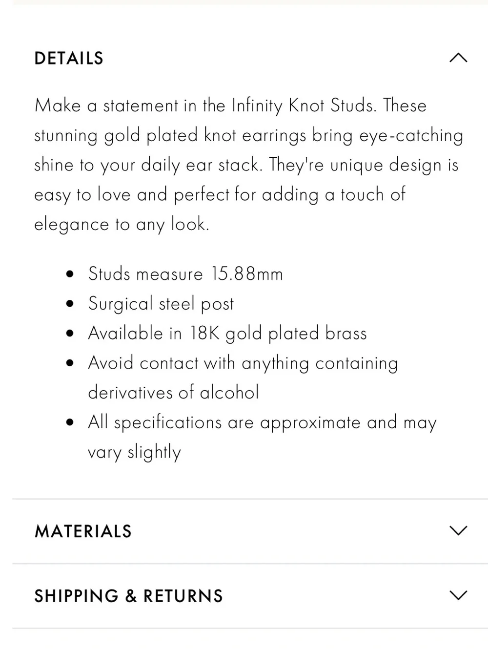
Task: Collapse the Details section using its up chevron
Action: (x=458, y=58)
